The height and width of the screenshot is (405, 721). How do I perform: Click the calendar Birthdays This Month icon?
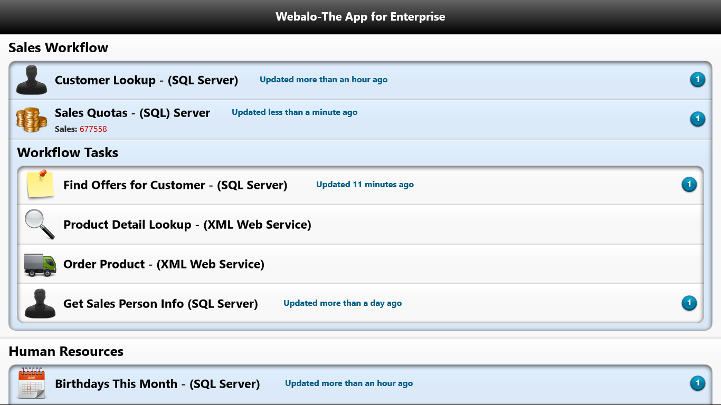pos(32,383)
